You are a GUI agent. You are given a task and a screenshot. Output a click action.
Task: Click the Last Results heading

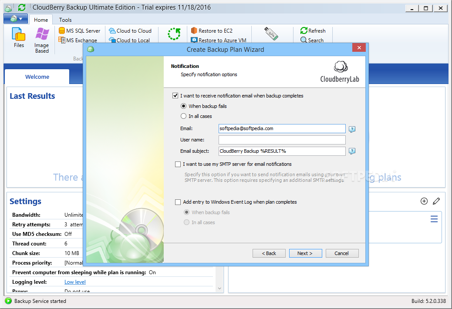pos(32,96)
